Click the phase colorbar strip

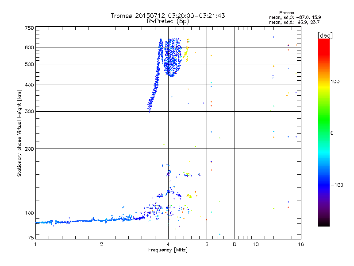324,133
